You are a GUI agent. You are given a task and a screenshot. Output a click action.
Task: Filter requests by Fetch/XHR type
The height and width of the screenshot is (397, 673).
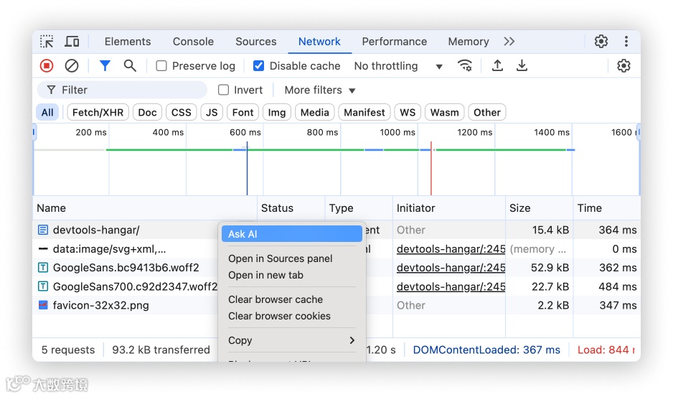tap(98, 113)
